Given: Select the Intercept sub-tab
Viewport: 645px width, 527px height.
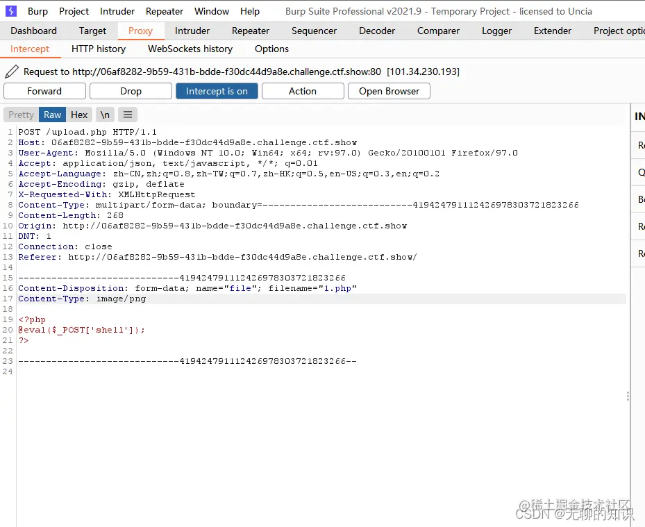Looking at the screenshot, I should [x=30, y=49].
